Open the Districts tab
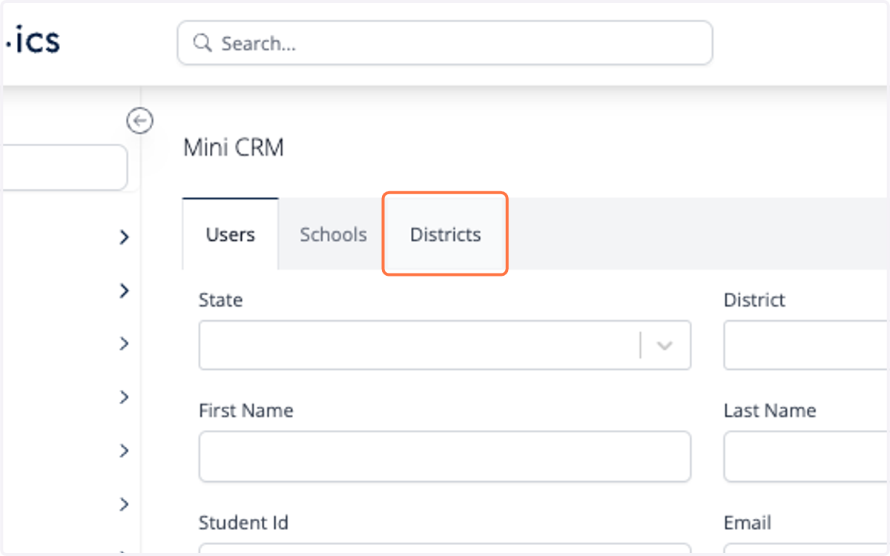 click(445, 234)
